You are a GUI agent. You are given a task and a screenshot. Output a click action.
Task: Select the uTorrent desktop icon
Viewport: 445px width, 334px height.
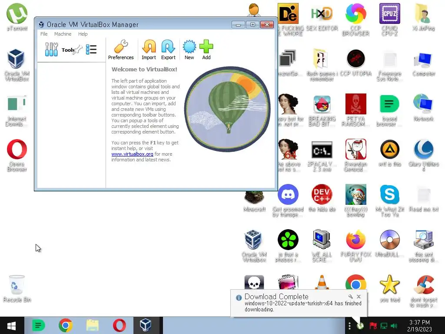(17, 17)
